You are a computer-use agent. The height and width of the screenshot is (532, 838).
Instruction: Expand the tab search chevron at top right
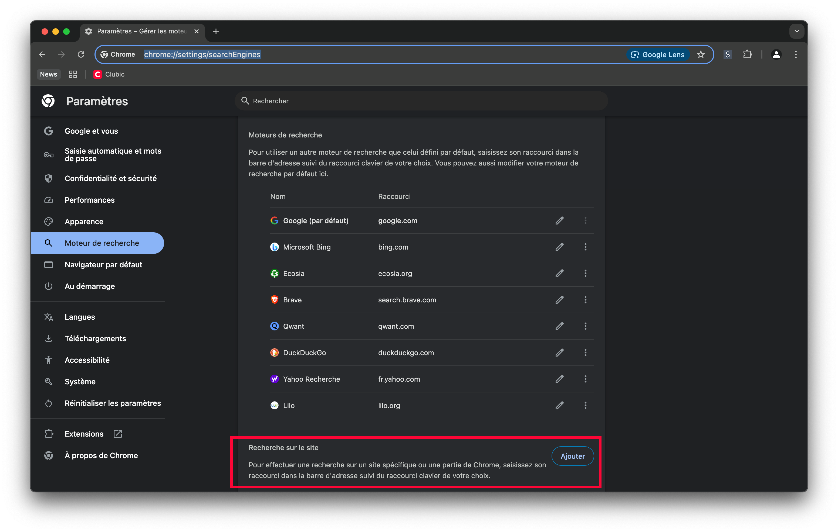pyautogui.click(x=797, y=31)
